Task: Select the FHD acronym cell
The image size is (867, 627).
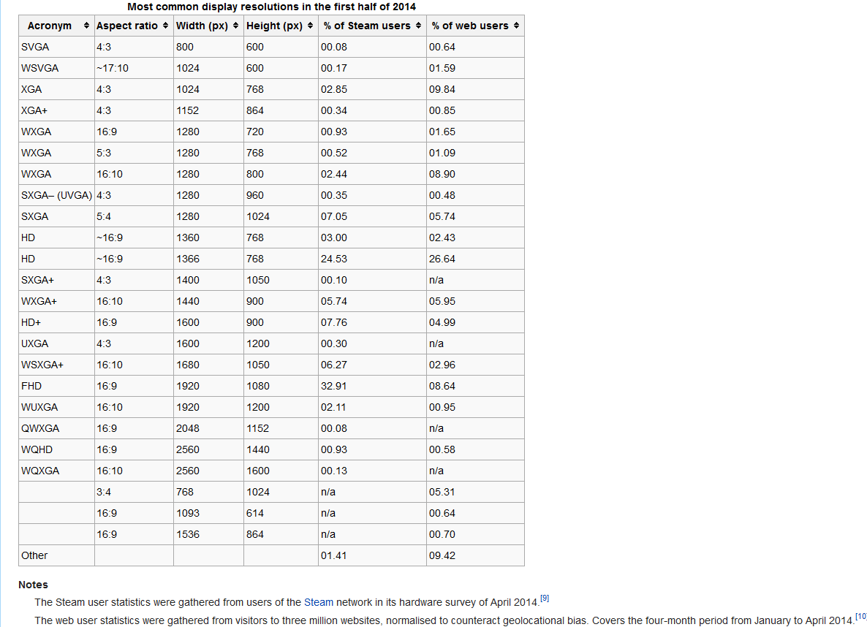Action: tap(56, 386)
